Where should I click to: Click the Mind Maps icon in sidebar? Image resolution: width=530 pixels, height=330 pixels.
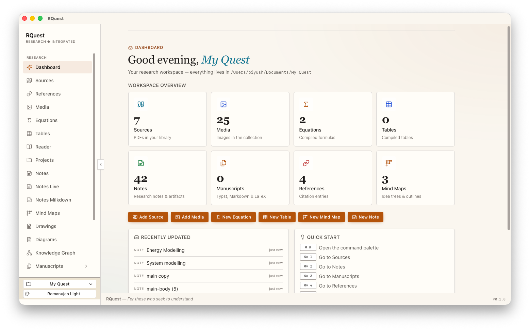29,213
